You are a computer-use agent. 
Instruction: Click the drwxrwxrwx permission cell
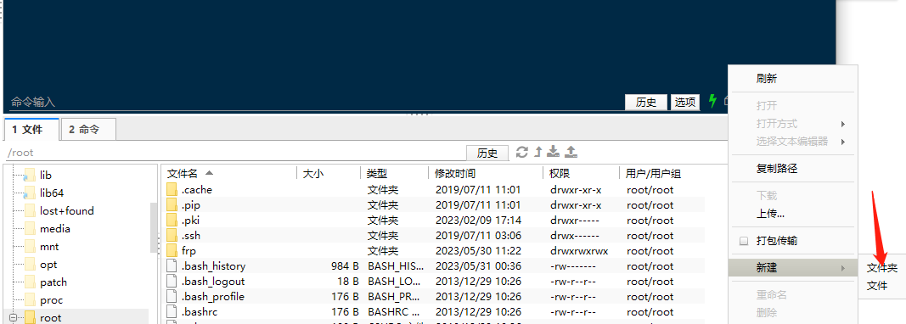click(x=580, y=251)
